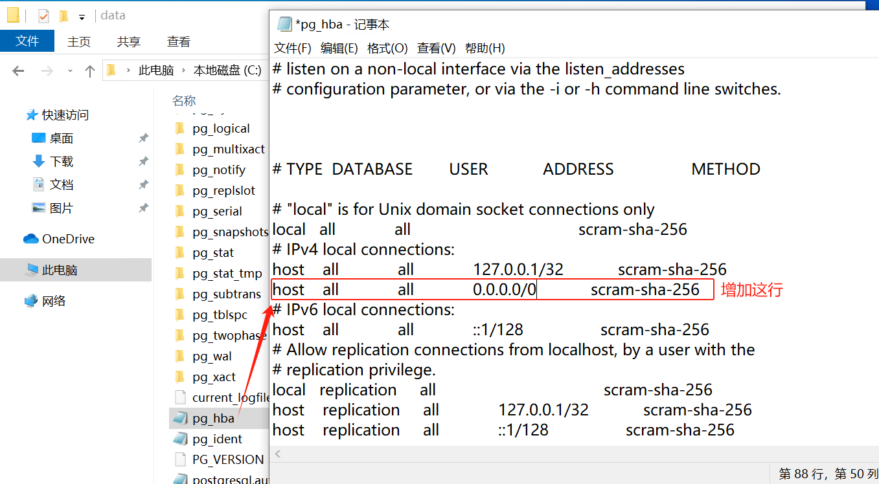Switch to the 主页 ribbon tab
Screen dimensions: 879x484
pos(79,41)
